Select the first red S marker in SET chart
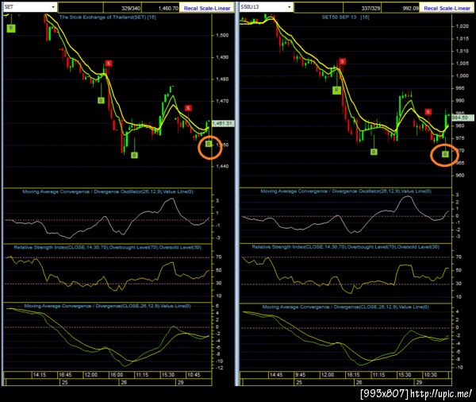The width and height of the screenshot is (476, 402). (x=109, y=64)
